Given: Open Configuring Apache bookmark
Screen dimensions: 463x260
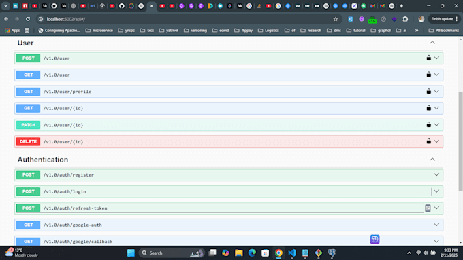Looking at the screenshot, I should 59,31.
